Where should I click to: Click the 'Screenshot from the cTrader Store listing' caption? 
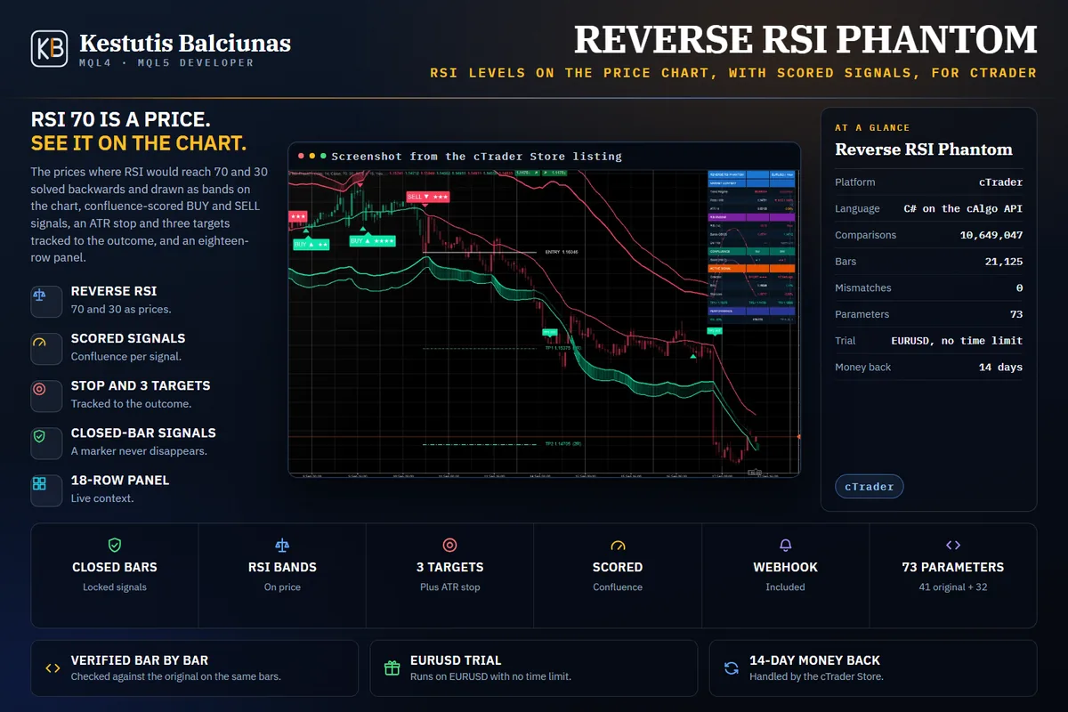[476, 157]
